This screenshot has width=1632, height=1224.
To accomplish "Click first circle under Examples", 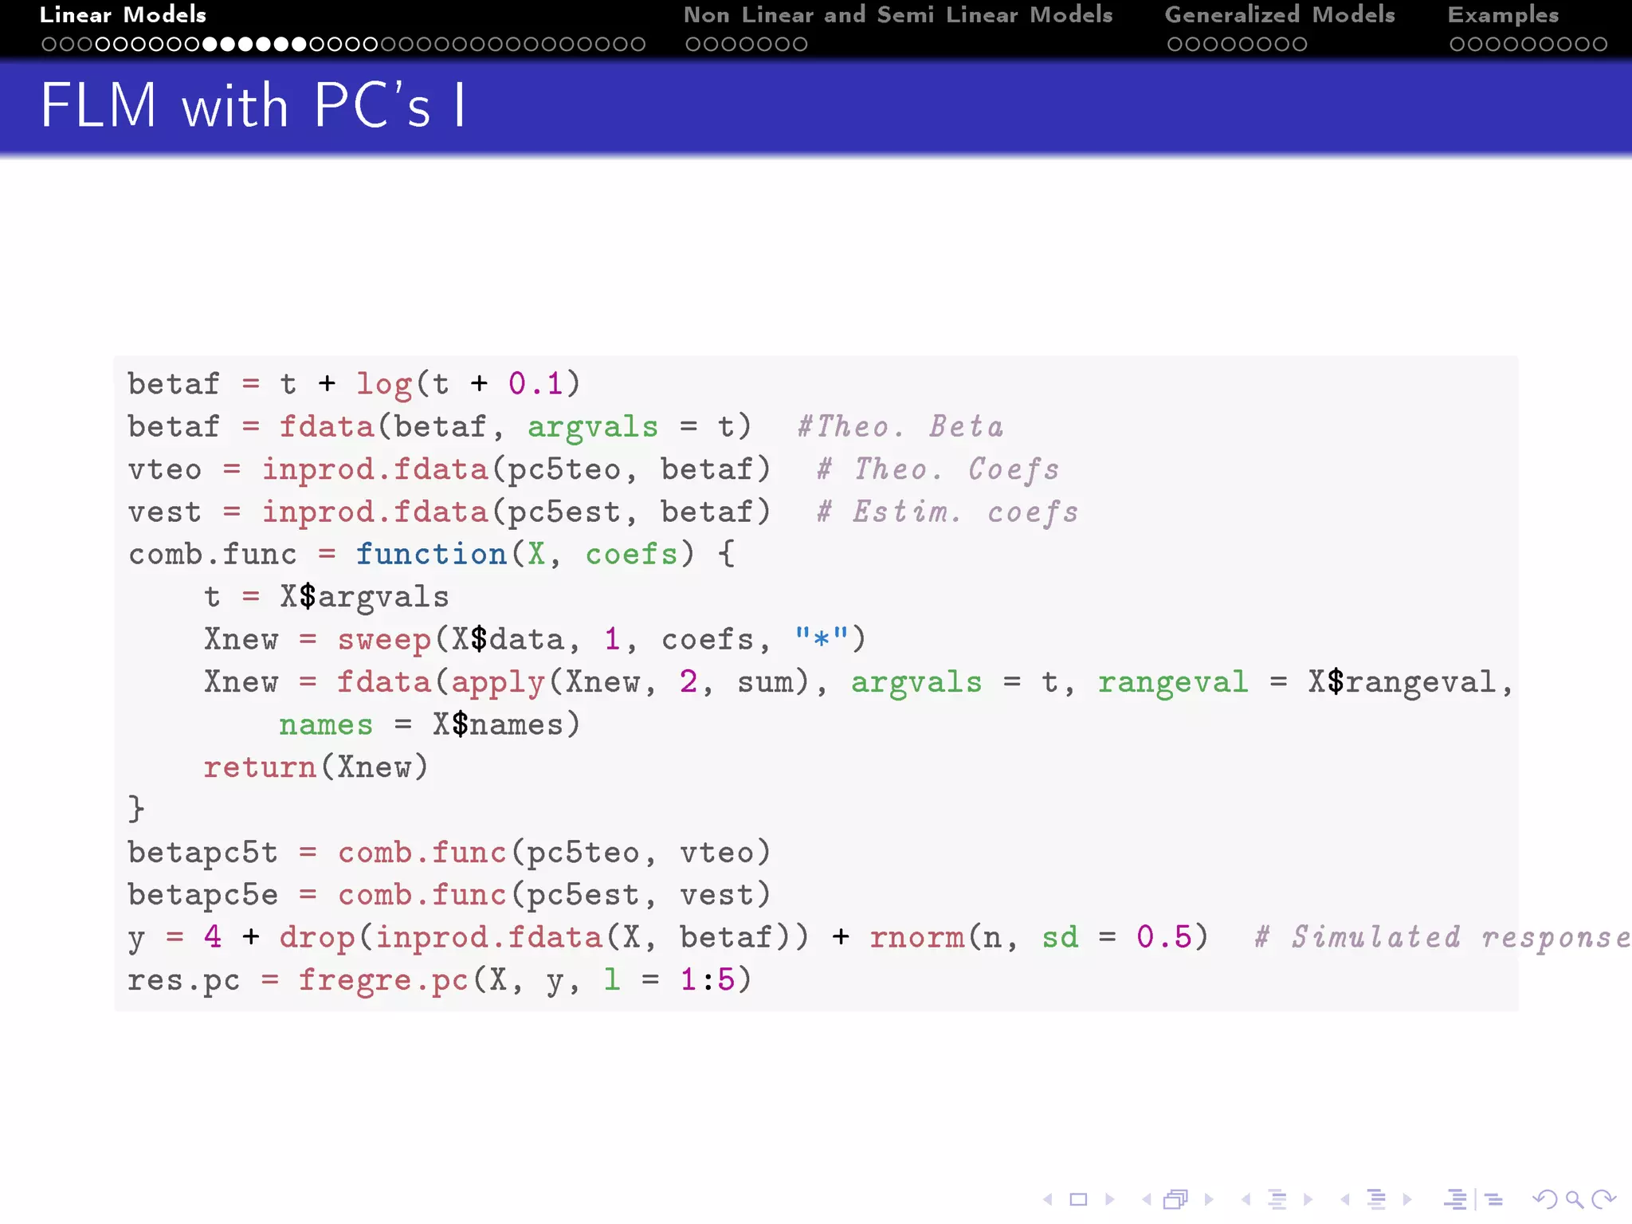I will coord(1457,45).
